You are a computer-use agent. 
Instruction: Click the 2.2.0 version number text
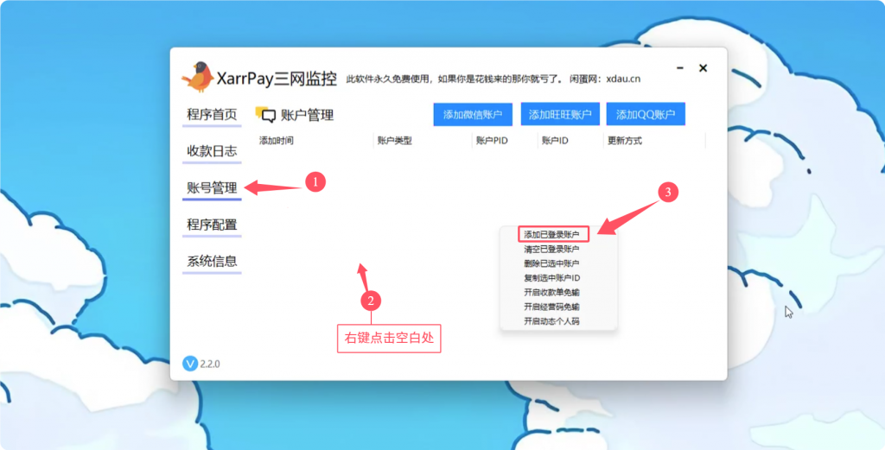[210, 364]
